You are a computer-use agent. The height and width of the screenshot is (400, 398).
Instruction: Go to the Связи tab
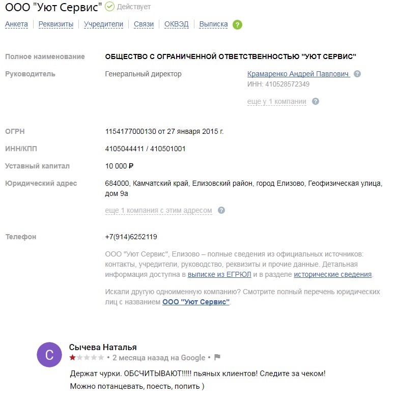pos(144,24)
